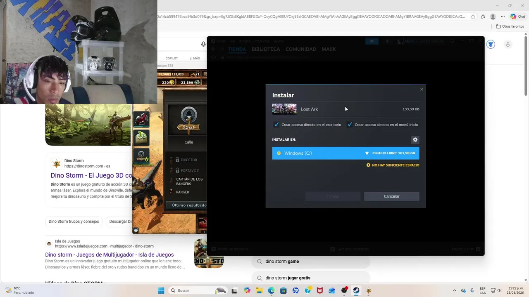Open McAfee from taskbar

click(x=319, y=290)
